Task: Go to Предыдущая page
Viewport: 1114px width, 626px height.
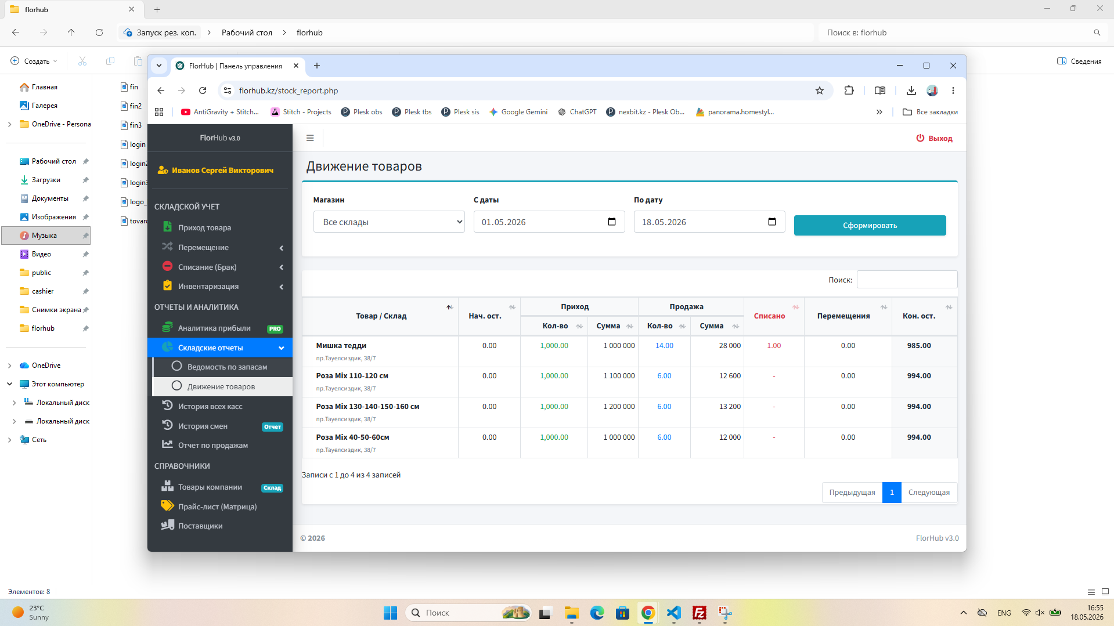Action: coord(852,492)
